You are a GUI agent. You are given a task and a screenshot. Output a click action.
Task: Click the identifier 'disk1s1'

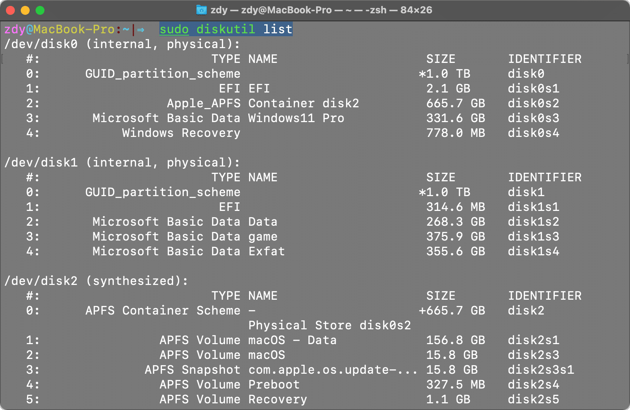(x=534, y=207)
